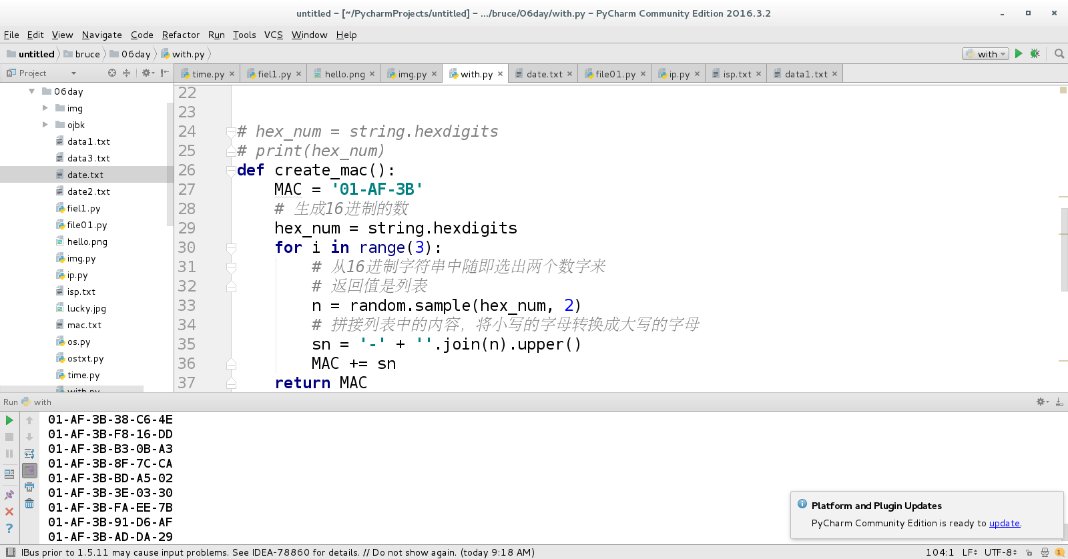1068x559 pixels.
Task: Open the Hector inspector icon in status bar
Action: [x=1045, y=552]
